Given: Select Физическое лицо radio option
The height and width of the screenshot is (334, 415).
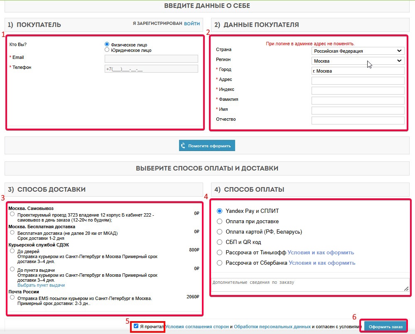Looking at the screenshot, I should click(107, 44).
